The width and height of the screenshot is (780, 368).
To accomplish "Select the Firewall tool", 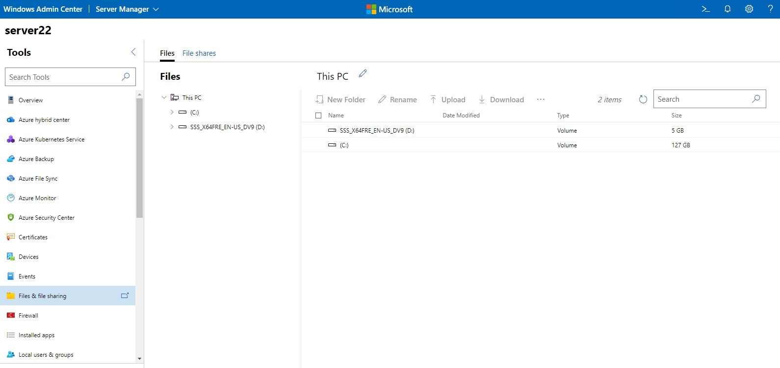I will (28, 316).
